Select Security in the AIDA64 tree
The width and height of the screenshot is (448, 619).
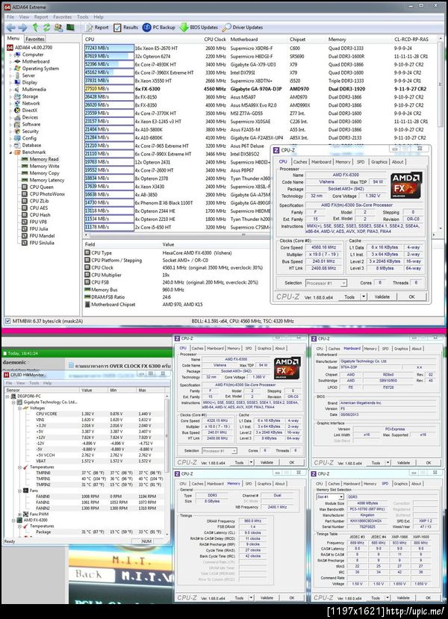(31, 131)
